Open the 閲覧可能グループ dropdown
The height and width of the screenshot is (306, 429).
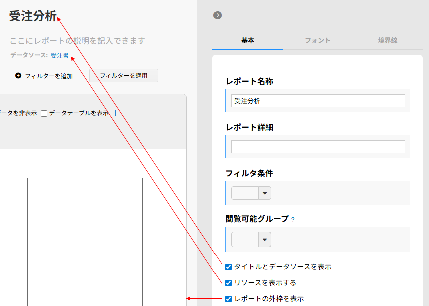click(x=264, y=239)
